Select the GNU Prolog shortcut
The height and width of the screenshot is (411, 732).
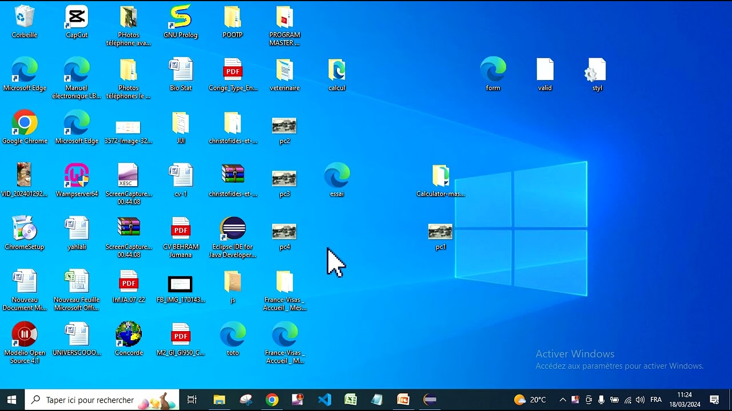[x=181, y=22]
